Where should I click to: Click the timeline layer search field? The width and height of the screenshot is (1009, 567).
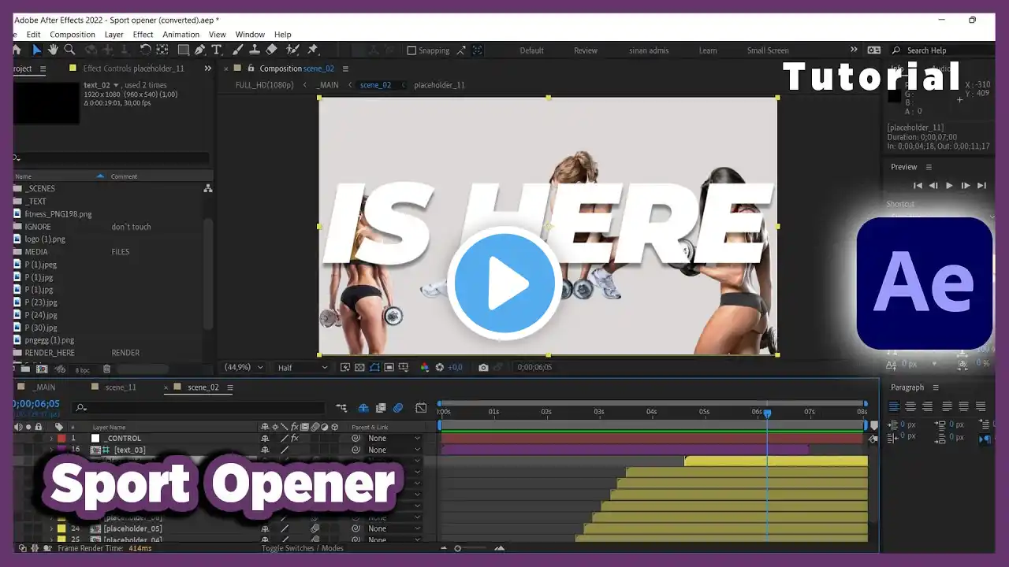[199, 408]
